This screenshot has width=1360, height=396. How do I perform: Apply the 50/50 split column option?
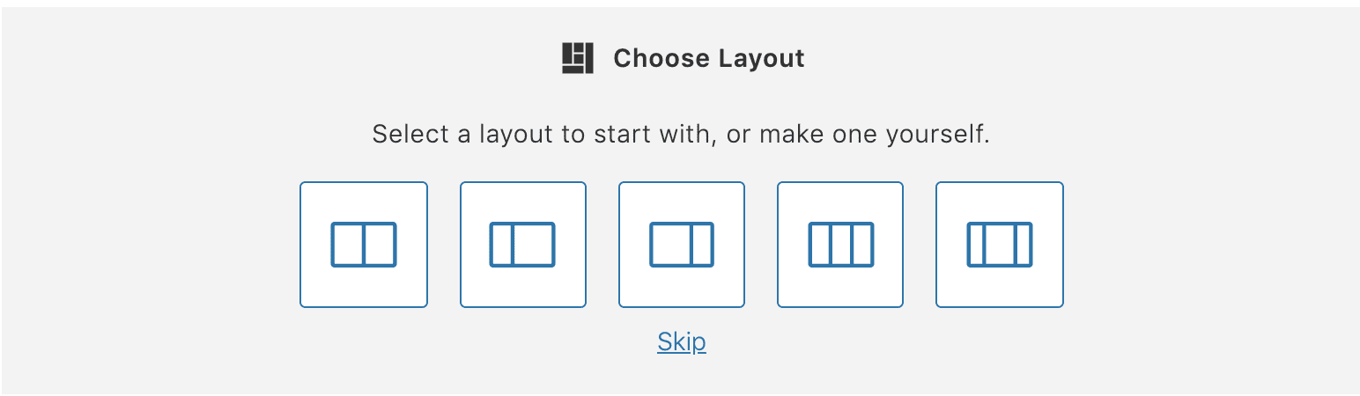point(364,245)
